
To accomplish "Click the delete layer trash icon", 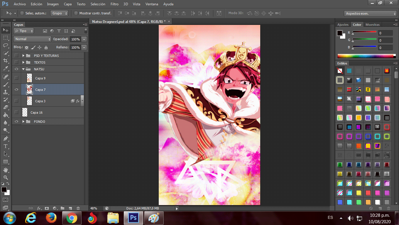I will pyautogui.click(x=78, y=208).
